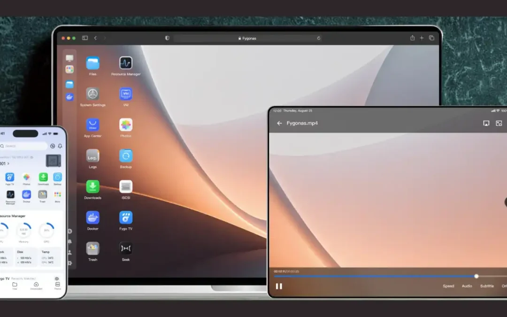The image size is (507, 317).
Task: Open the Files app on the laptop desktop
Action: click(x=93, y=63)
